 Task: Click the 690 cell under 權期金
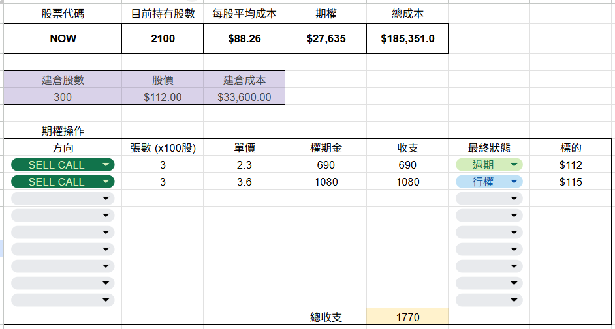(x=326, y=165)
